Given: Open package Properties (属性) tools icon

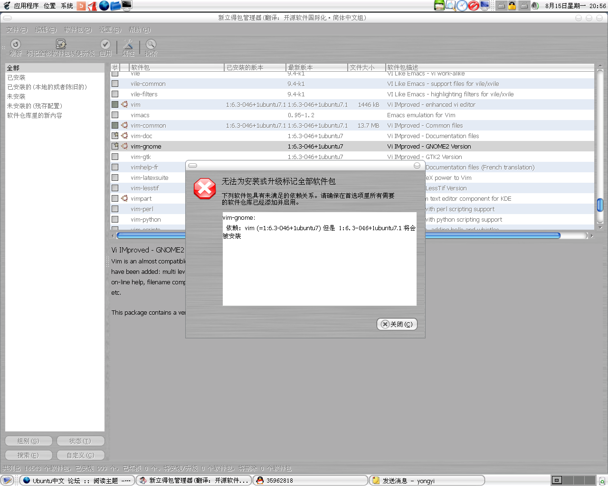Looking at the screenshot, I should [x=128, y=44].
